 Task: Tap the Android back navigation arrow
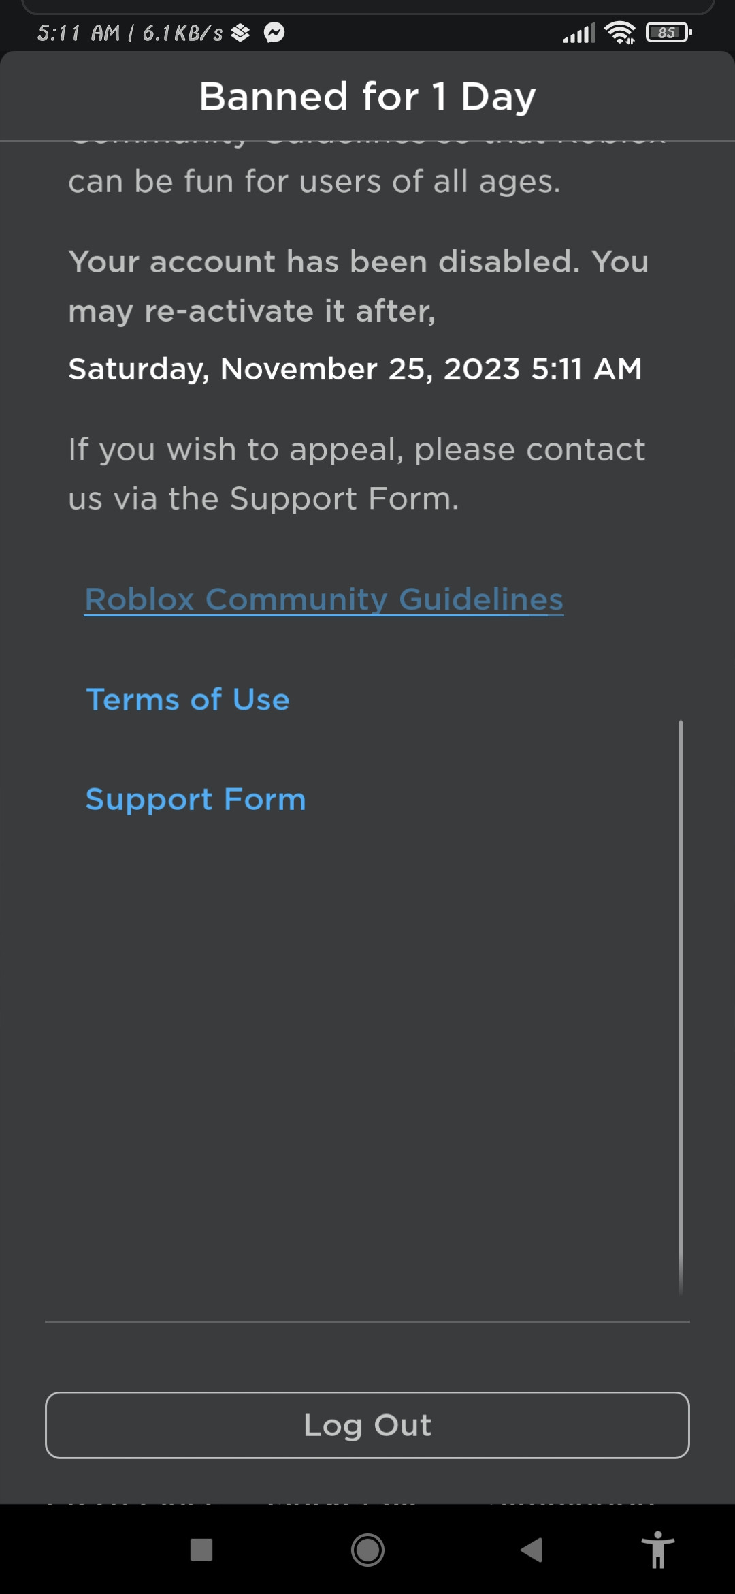532,1550
